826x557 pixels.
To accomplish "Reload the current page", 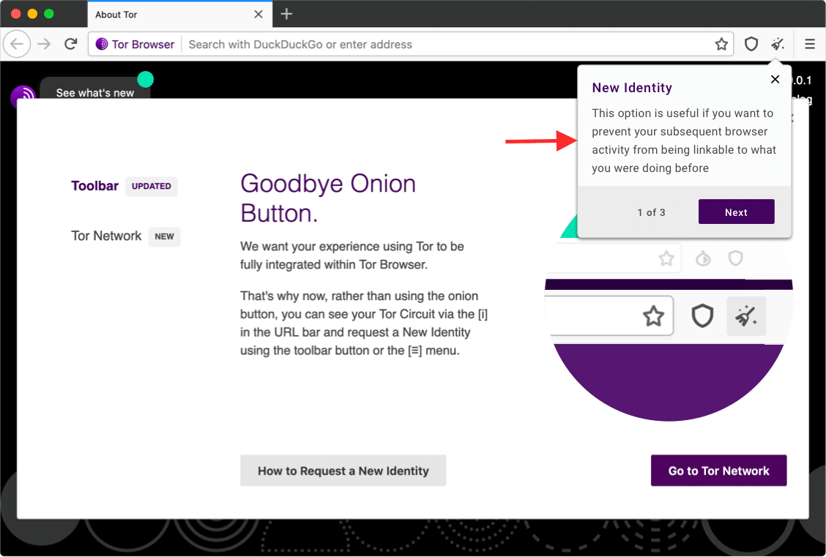I will [71, 44].
